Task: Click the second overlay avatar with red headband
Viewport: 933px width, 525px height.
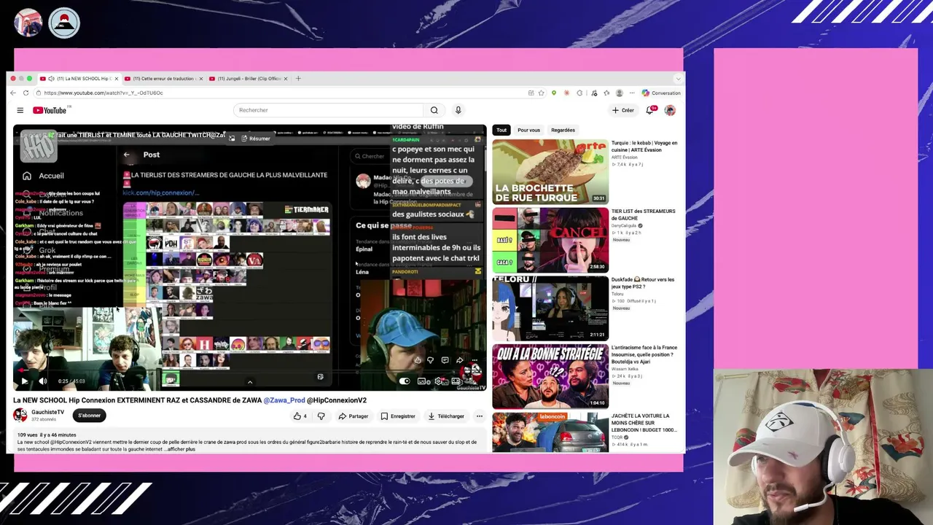Action: (64, 23)
